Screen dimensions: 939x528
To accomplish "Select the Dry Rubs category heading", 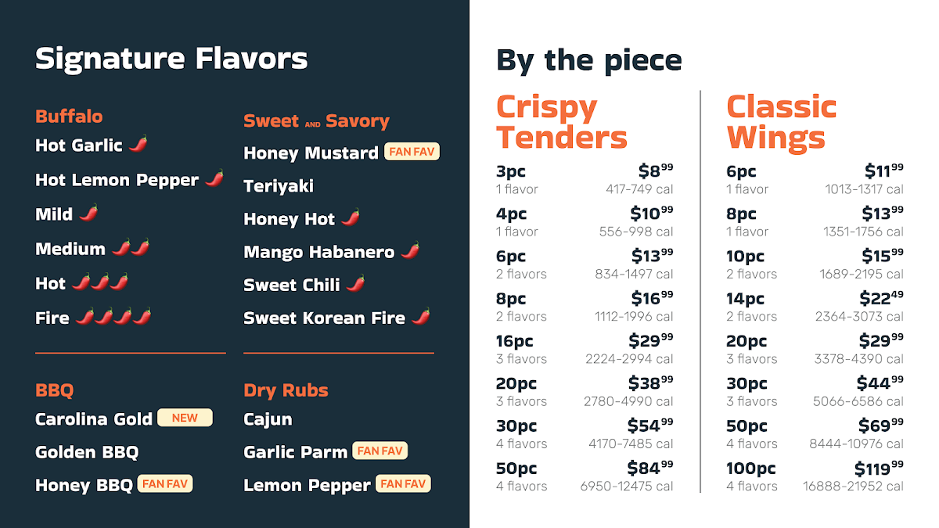I will click(286, 390).
